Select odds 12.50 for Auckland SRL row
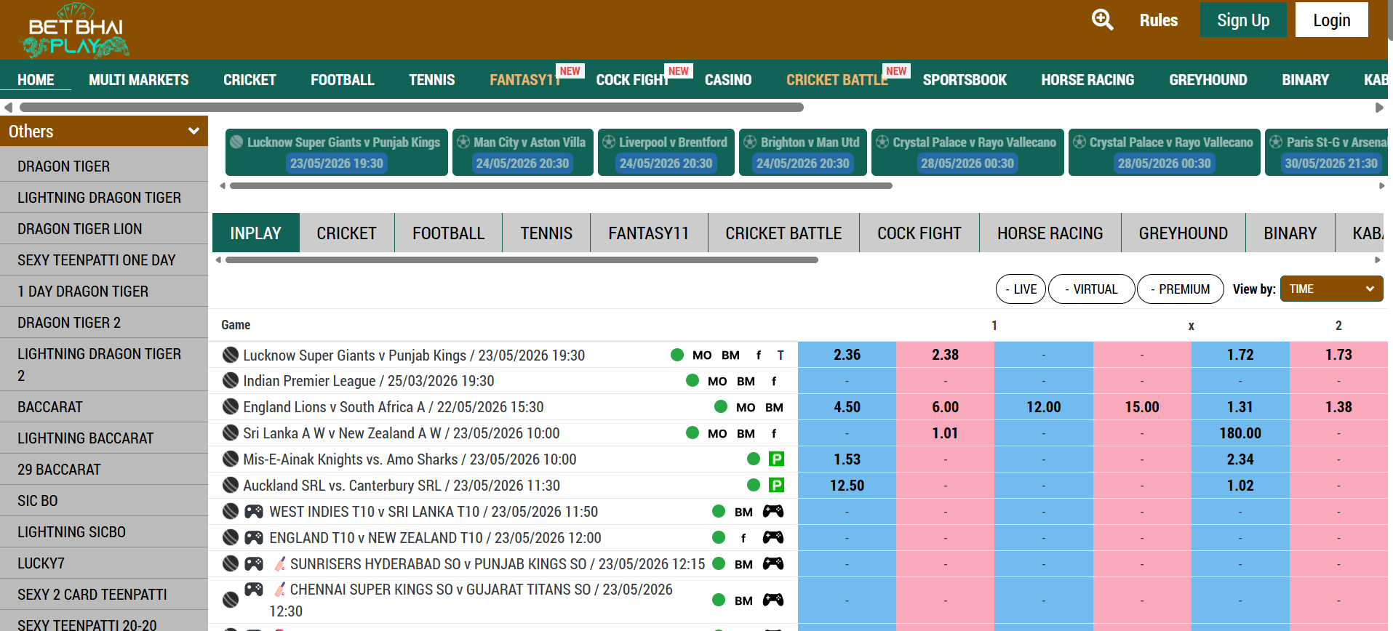1393x631 pixels. tap(847, 486)
